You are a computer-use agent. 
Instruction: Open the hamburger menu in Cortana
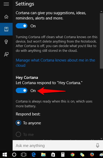tap(6, 4)
